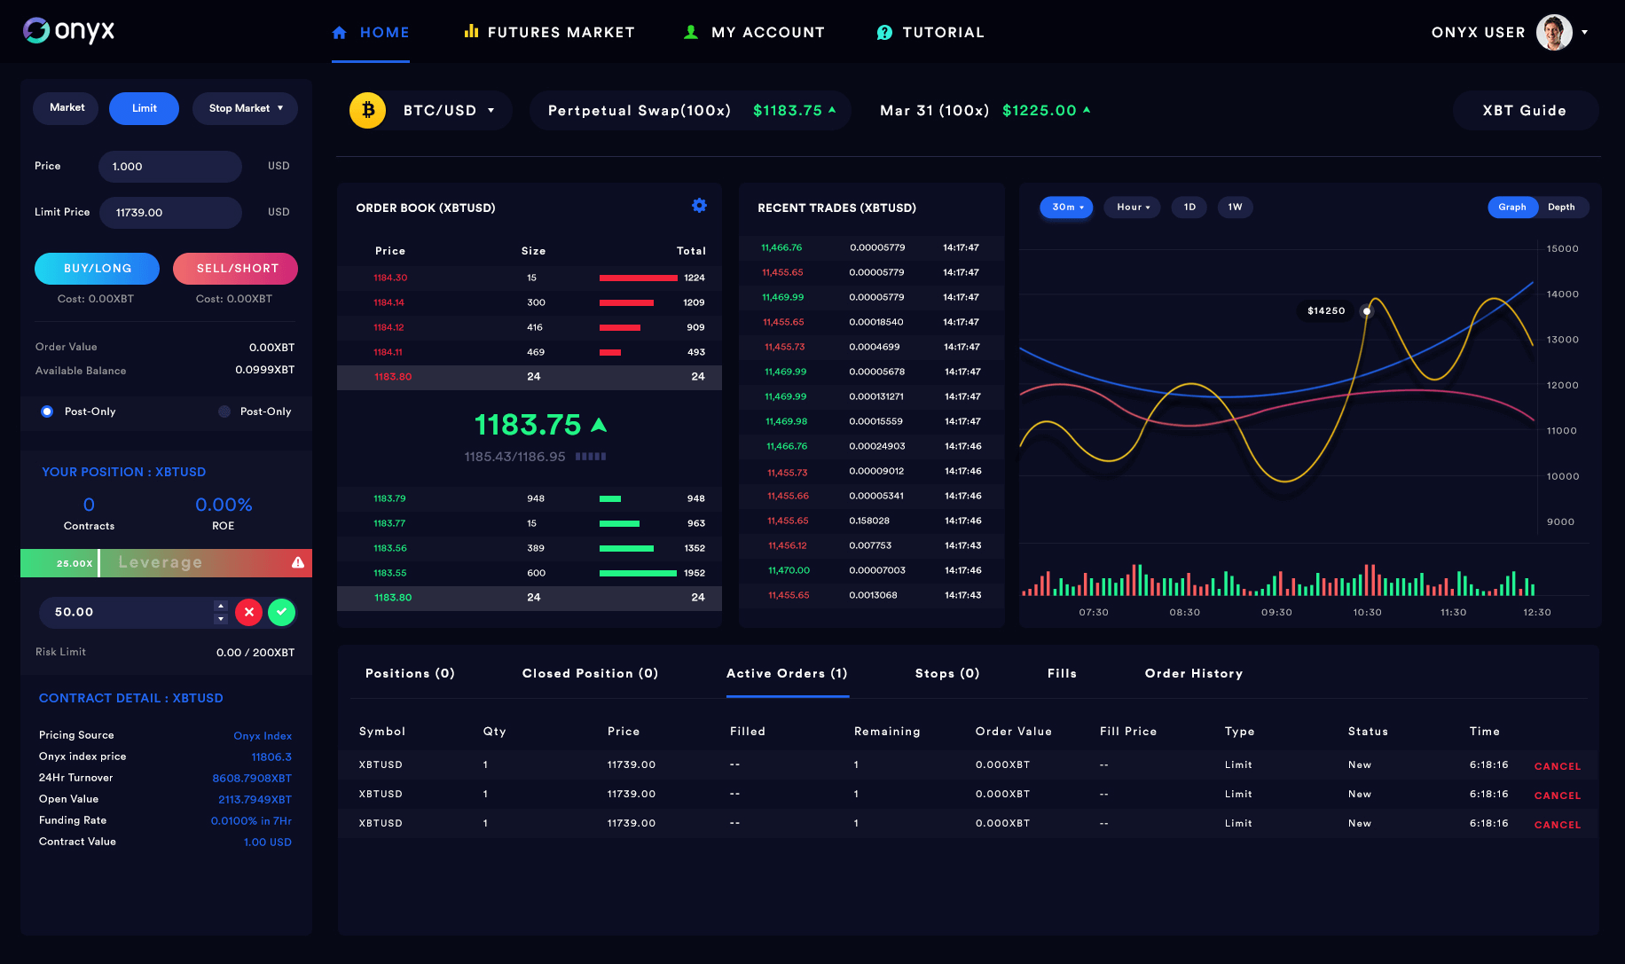Viewport: 1625px width, 964px height.
Task: Switch to Active Orders (1) tab
Action: pos(787,673)
